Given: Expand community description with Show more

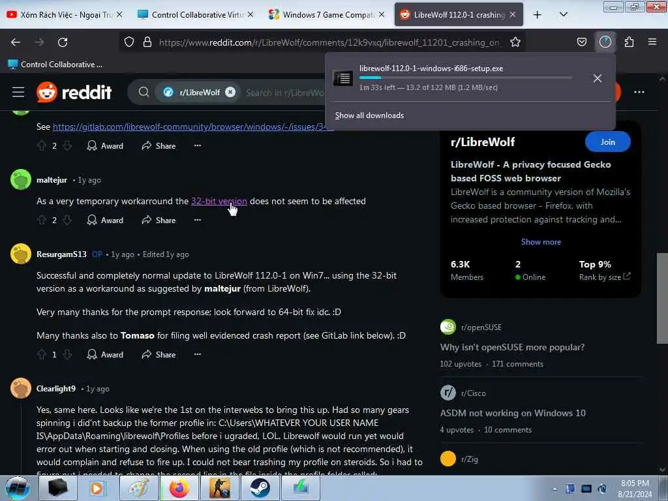Looking at the screenshot, I should 541,242.
